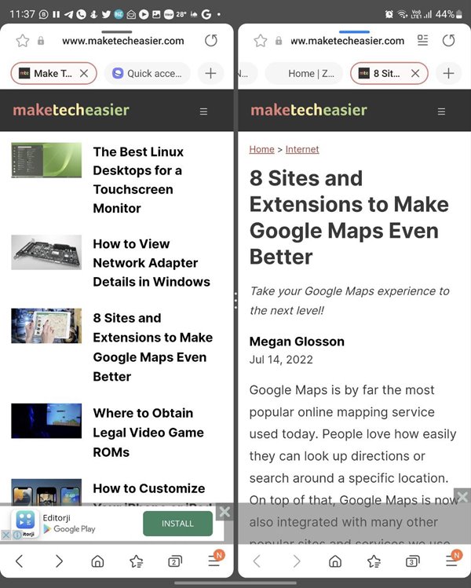Follow the Internet breadcrumb link
Screen dimensions: 471x588
pyautogui.click(x=302, y=149)
